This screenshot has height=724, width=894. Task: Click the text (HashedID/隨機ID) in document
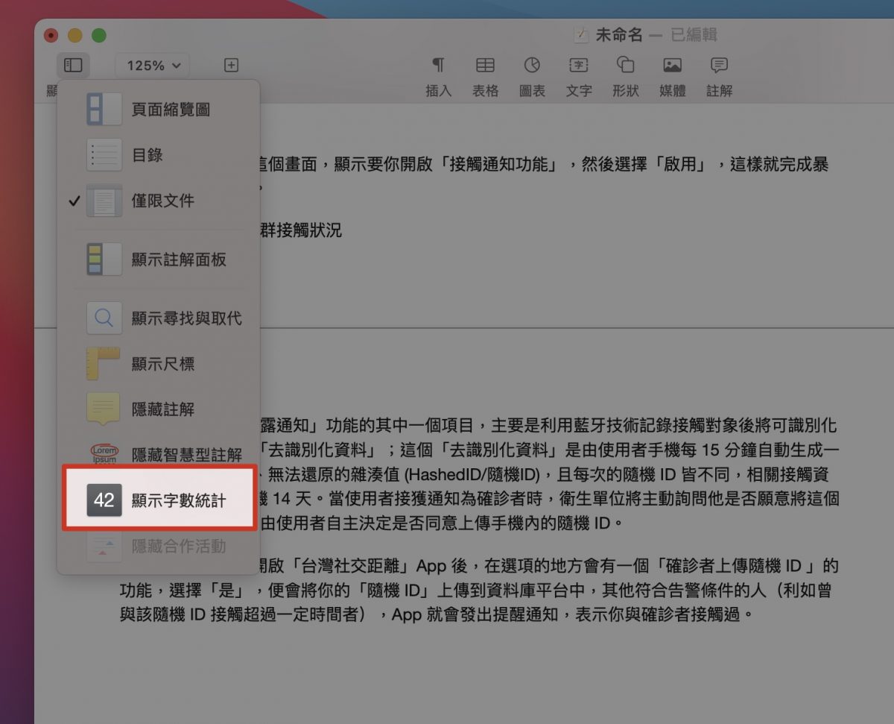pyautogui.click(x=472, y=474)
